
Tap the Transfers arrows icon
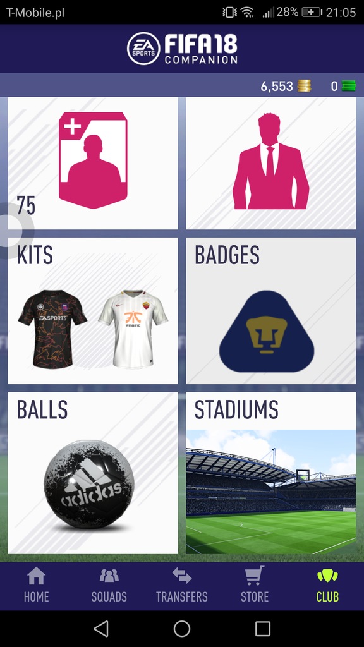[181, 576]
